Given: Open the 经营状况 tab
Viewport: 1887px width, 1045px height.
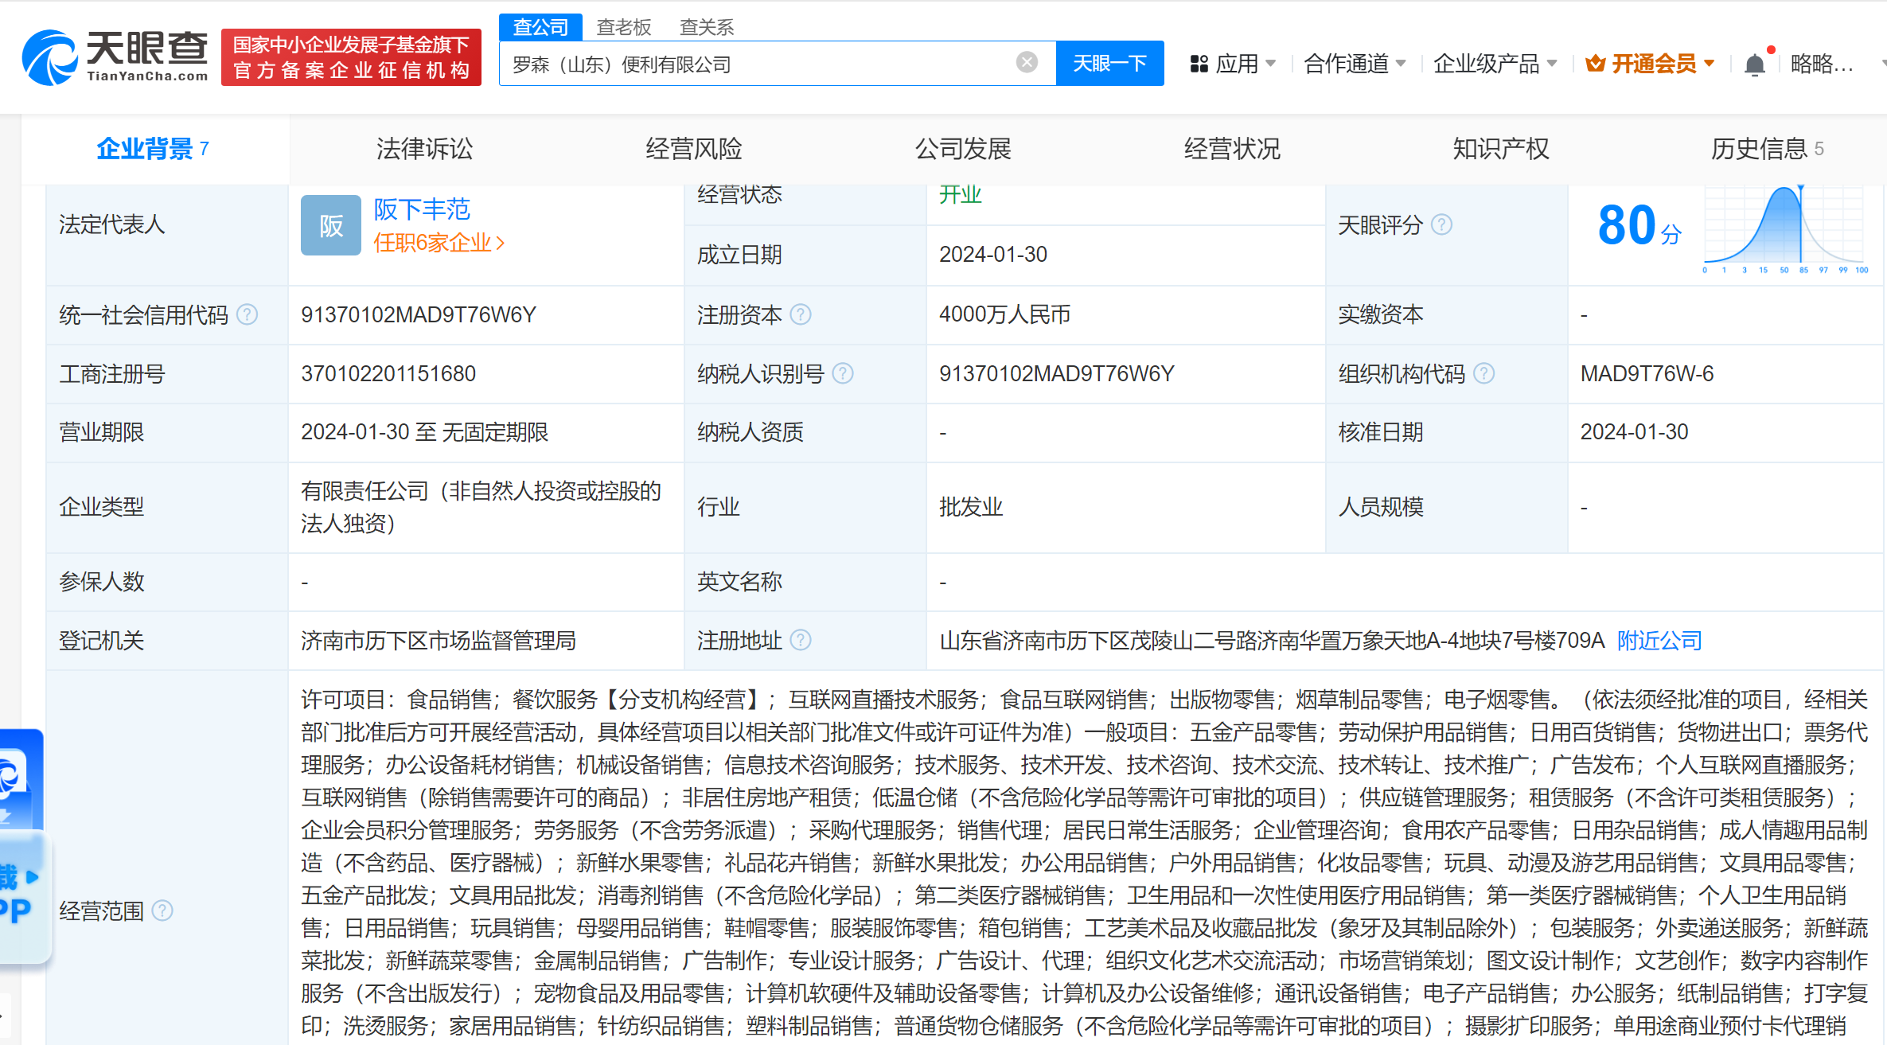Looking at the screenshot, I should 1231,149.
